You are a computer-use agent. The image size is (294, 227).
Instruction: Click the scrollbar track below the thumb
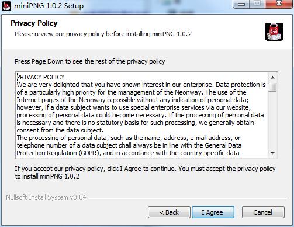272,120
